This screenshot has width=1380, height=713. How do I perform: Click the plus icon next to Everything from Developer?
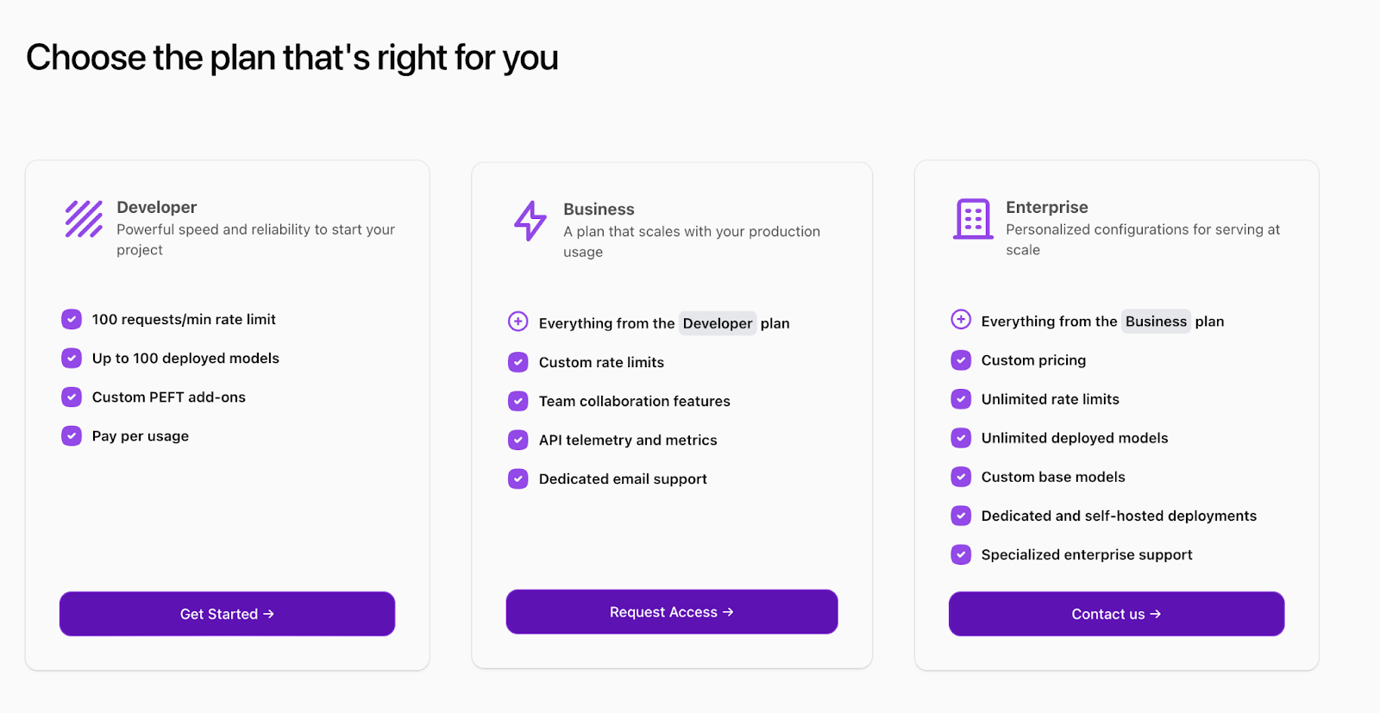click(x=517, y=321)
